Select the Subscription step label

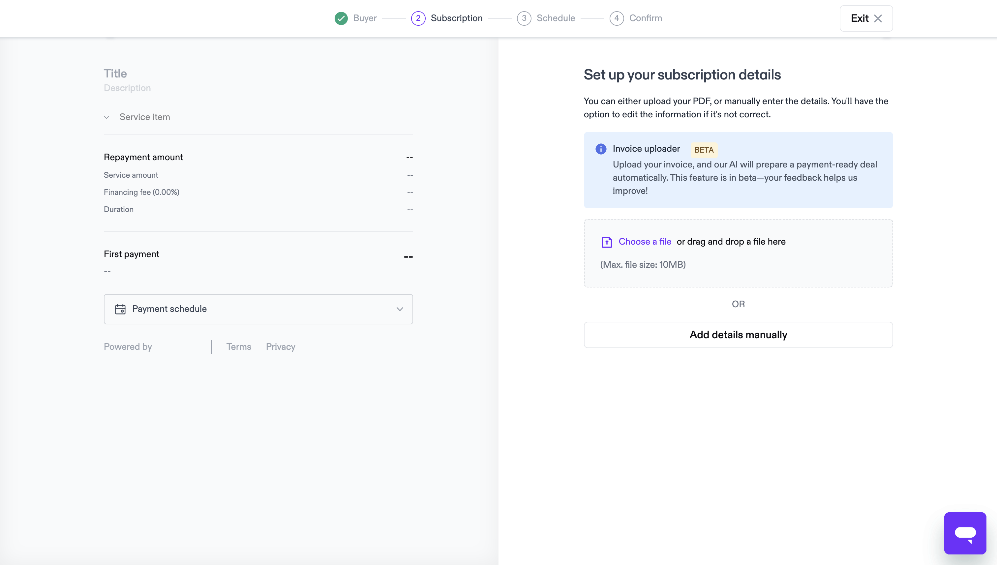coord(456,18)
